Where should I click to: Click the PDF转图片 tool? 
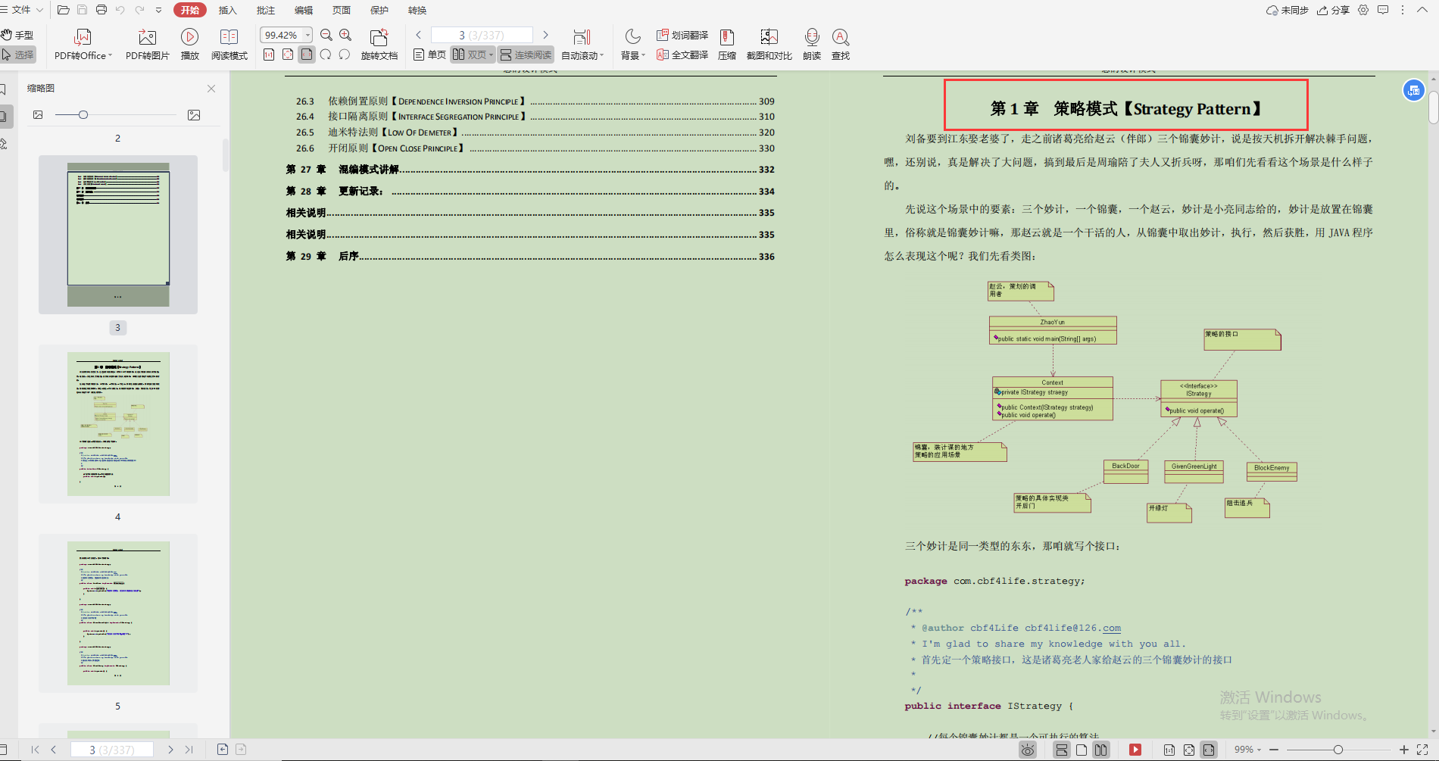tap(147, 45)
